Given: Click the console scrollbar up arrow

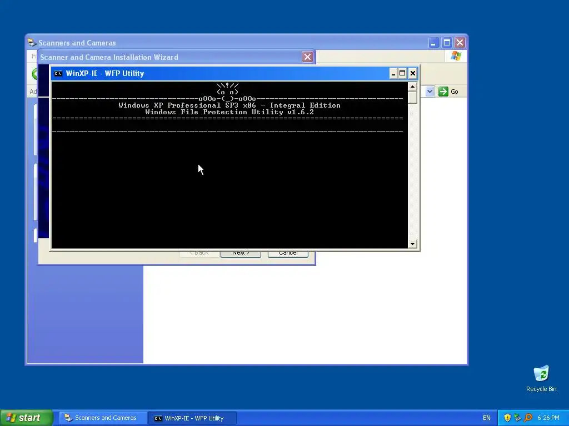Looking at the screenshot, I should pyautogui.click(x=412, y=87).
